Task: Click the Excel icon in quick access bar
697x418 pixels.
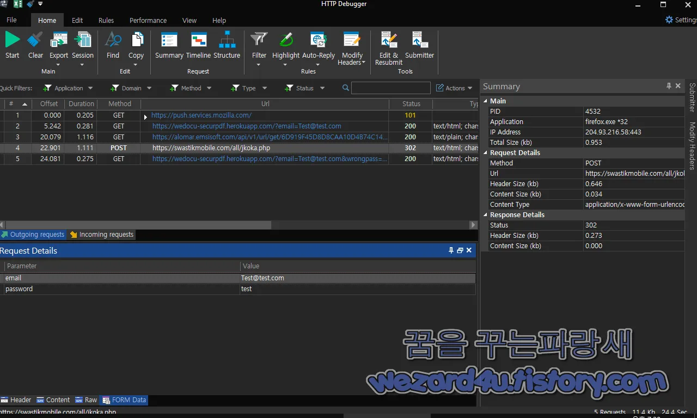Action: click(x=17, y=4)
